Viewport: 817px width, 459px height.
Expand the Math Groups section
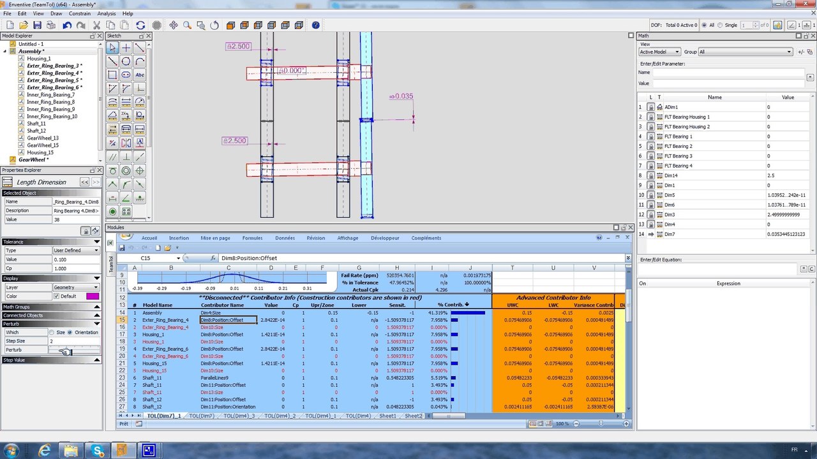51,307
